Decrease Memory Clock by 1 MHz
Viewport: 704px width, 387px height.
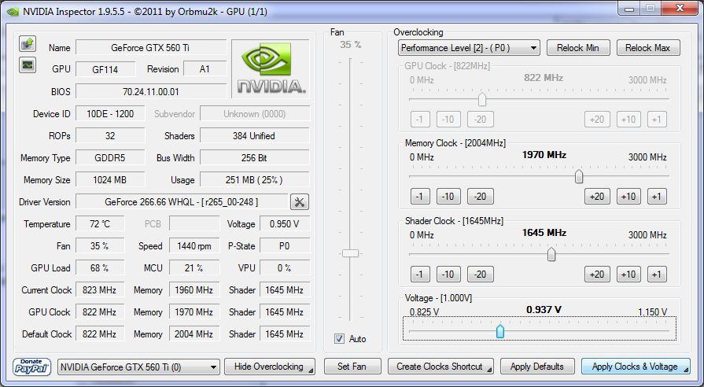[x=420, y=197]
